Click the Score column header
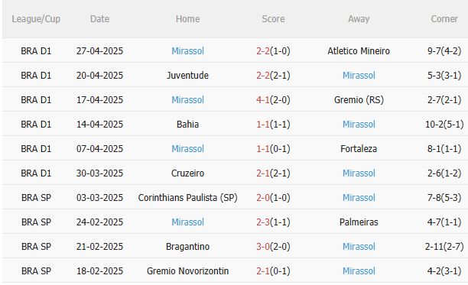Image resolution: width=468 pixels, height=285 pixels. pyautogui.click(x=273, y=19)
